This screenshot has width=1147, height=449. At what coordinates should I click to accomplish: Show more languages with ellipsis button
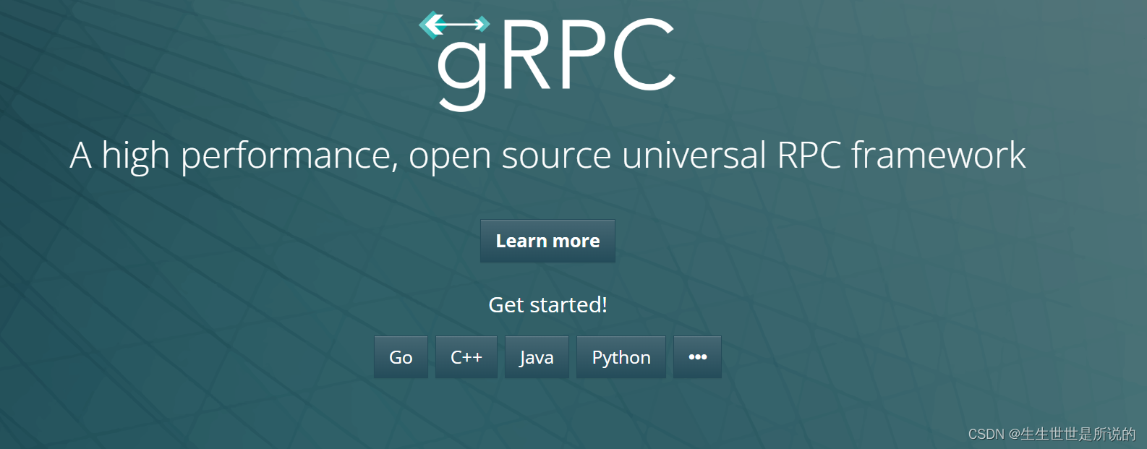point(697,357)
